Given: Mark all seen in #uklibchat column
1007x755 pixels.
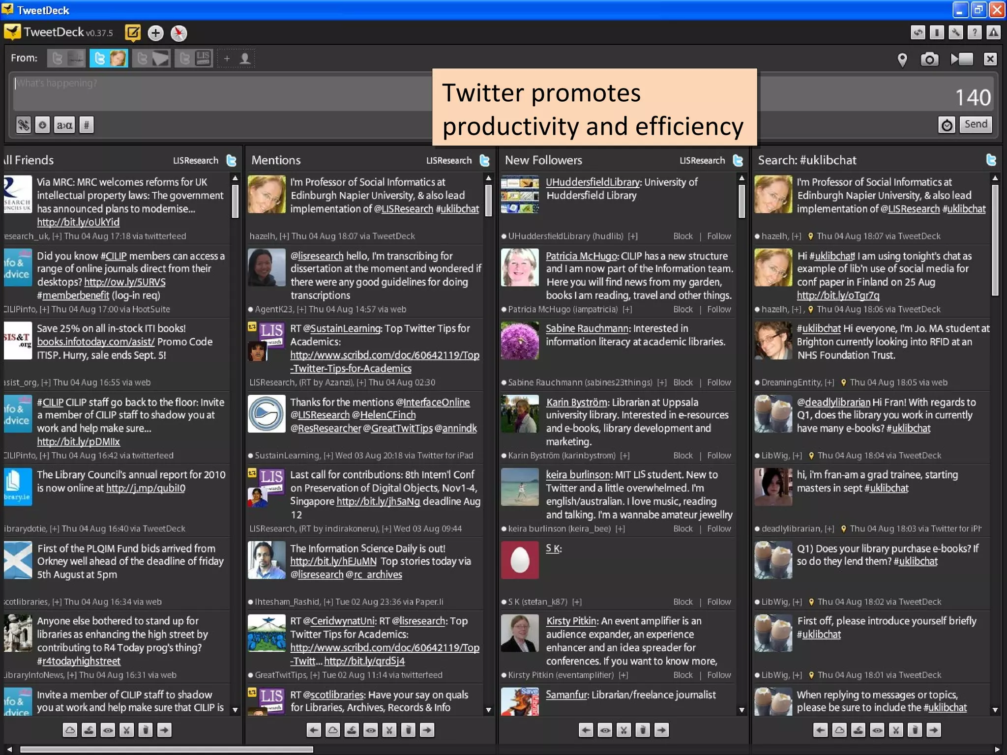Looking at the screenshot, I should click(x=877, y=730).
